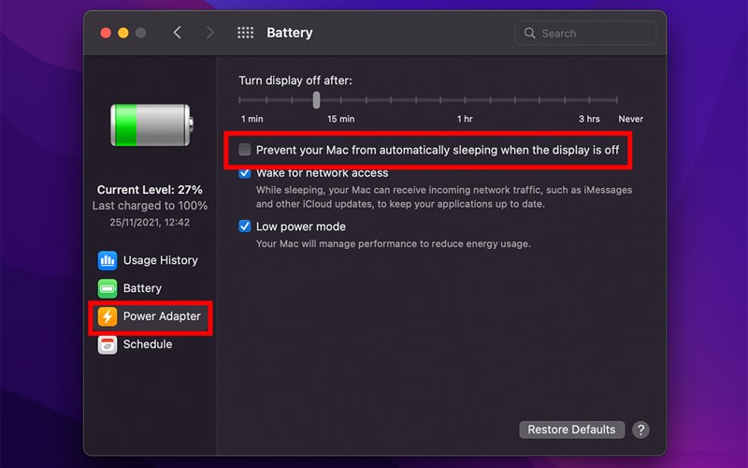
Task: Click the help question mark button
Action: tap(640, 430)
